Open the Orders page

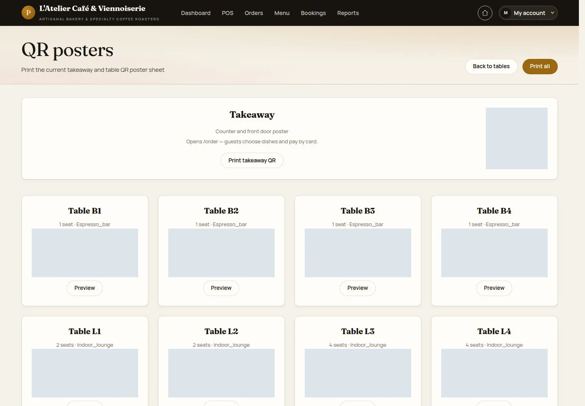point(254,13)
